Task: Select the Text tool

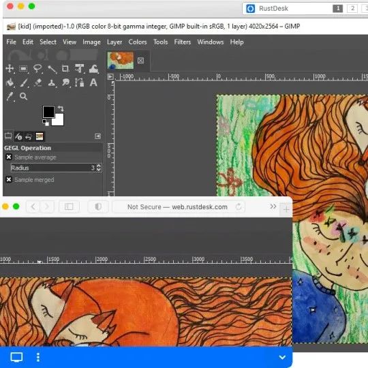Action: [x=93, y=82]
